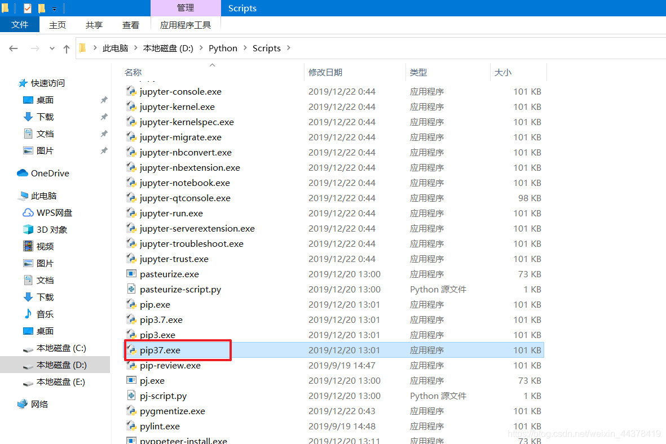
Task: Expand chevron after Python in address bar
Action: 245,48
